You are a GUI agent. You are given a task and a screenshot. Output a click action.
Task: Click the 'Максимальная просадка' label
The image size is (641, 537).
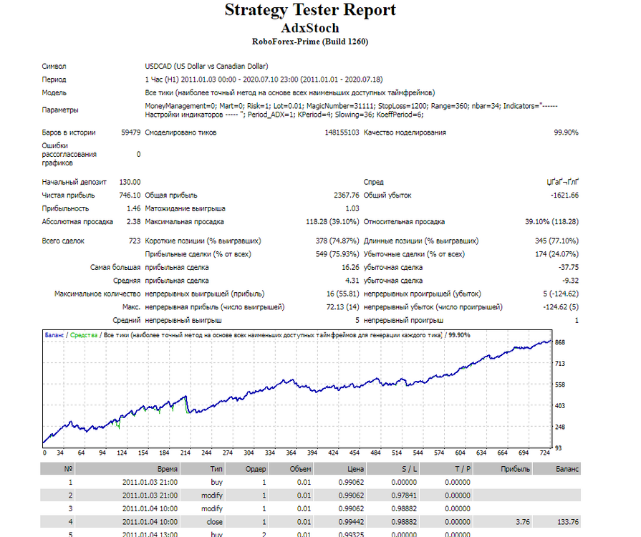pyautogui.click(x=184, y=222)
